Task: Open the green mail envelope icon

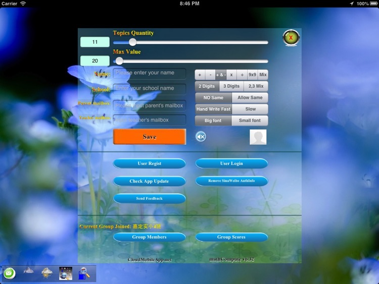Action: pos(10,273)
